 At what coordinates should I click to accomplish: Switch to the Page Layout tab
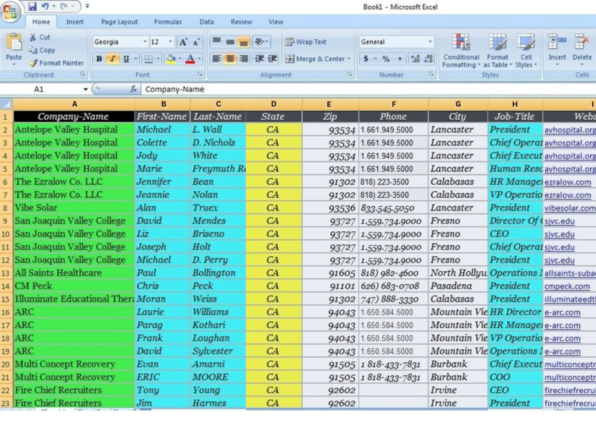tap(119, 22)
